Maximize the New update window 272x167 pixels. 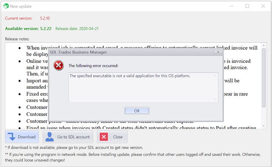point(247,6)
